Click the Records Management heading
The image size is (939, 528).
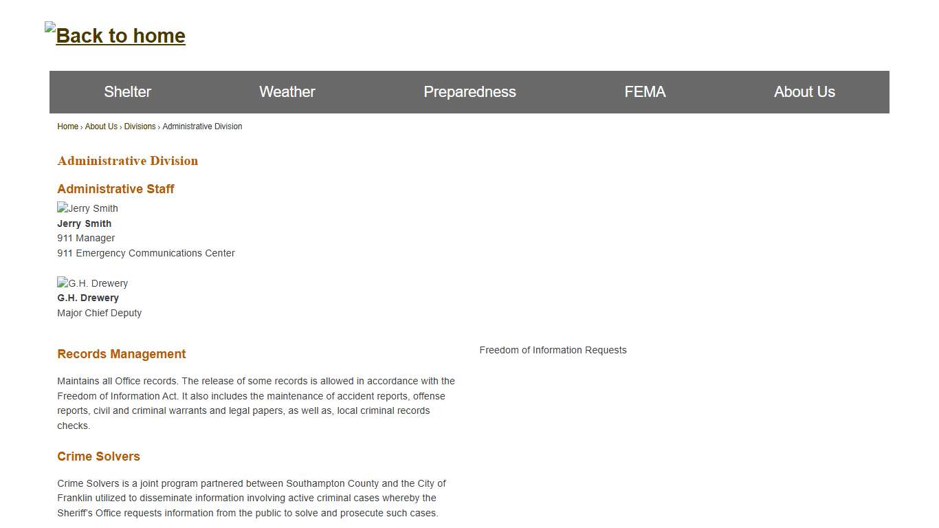pos(122,354)
